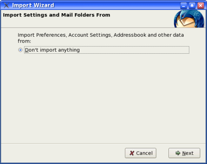Screen dimensions: 207x164
Task: Close the Import Wizard with the red X
Action: (x=200, y=5)
